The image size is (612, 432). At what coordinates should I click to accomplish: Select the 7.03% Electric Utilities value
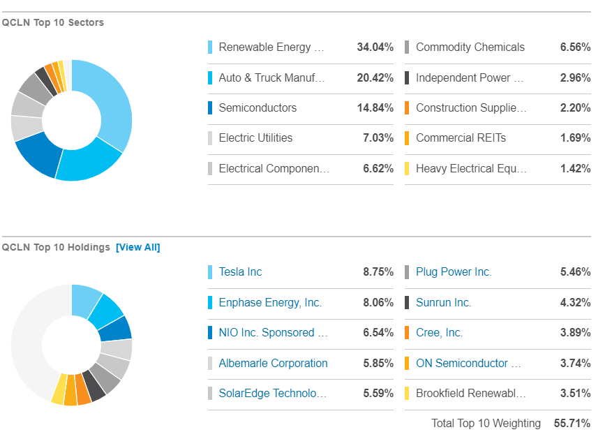(378, 137)
